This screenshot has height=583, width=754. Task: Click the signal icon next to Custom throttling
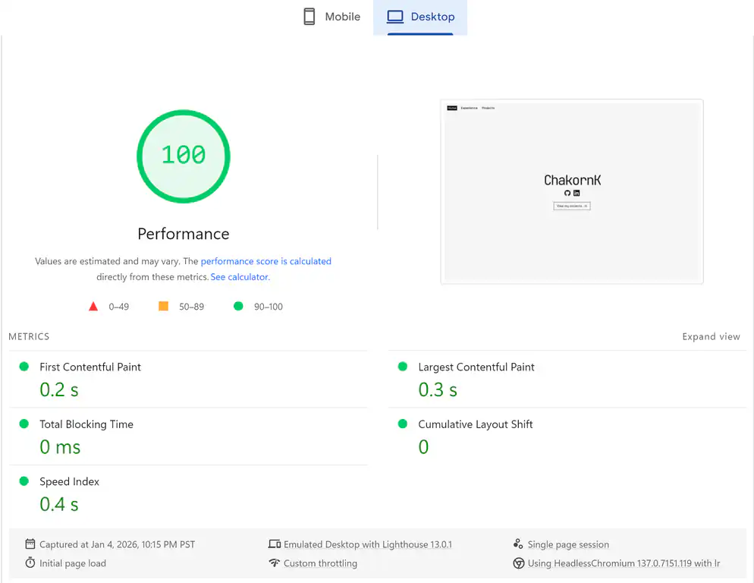point(275,563)
